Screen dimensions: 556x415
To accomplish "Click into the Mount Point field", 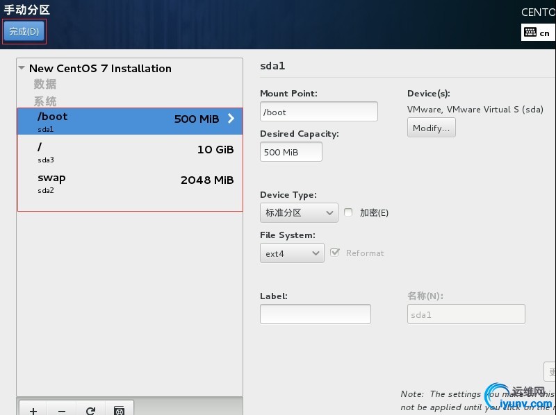I will point(319,112).
